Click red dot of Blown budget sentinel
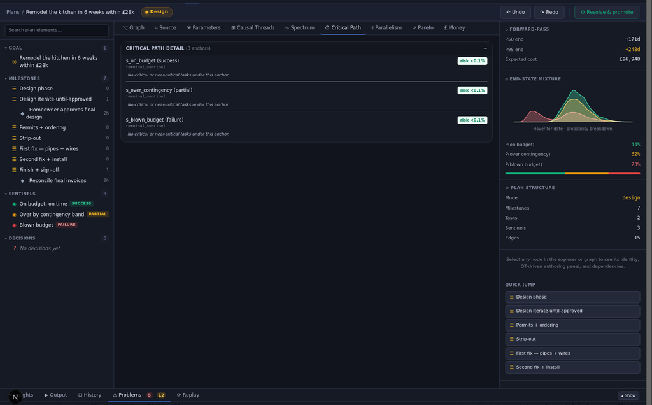 tap(14, 225)
